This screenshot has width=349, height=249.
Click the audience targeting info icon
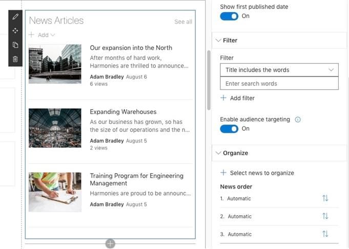(x=298, y=119)
